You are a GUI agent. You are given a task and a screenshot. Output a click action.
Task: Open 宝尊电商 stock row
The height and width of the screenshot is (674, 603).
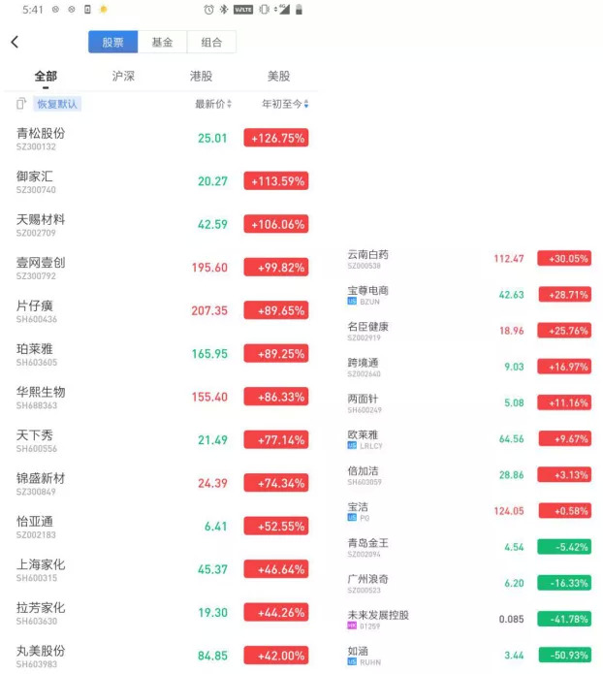click(469, 295)
